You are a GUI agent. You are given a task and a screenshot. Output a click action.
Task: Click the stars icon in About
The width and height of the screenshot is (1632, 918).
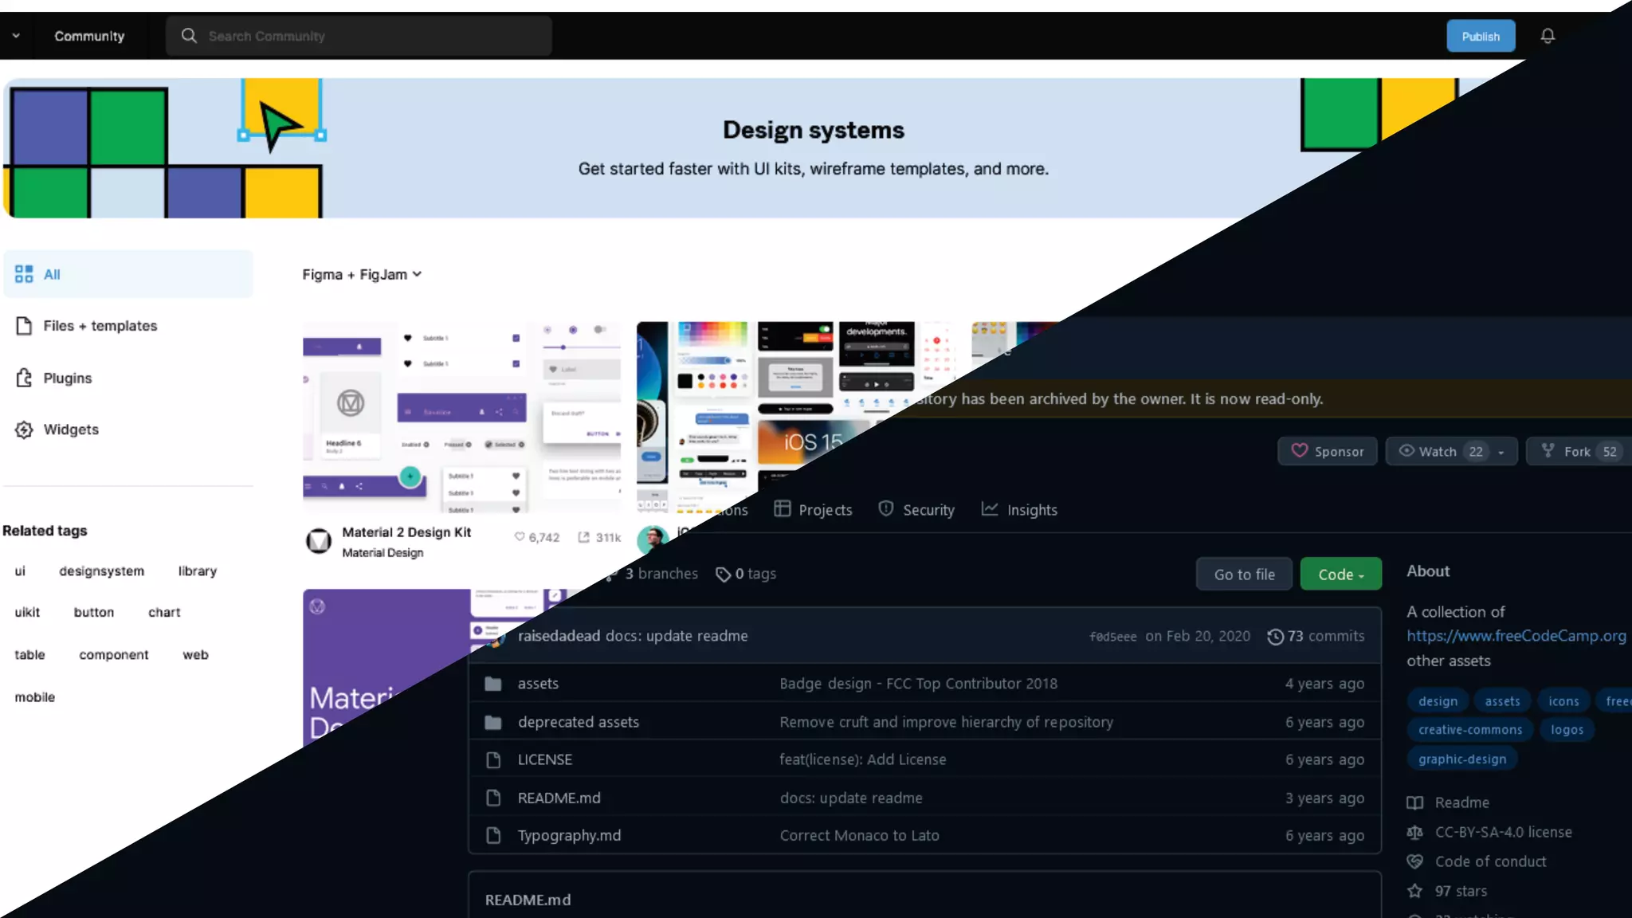[x=1414, y=891]
